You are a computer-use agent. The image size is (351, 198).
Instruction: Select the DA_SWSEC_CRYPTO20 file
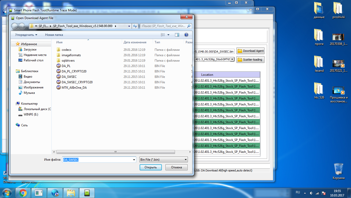77,82
